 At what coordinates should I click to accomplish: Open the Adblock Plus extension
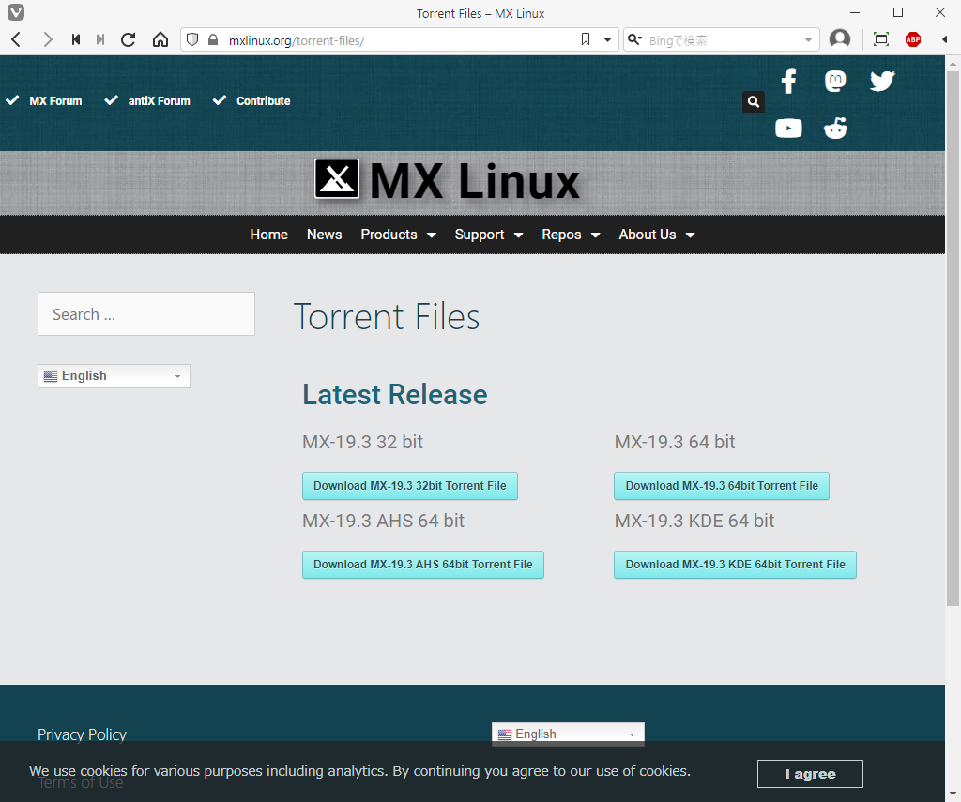913,39
